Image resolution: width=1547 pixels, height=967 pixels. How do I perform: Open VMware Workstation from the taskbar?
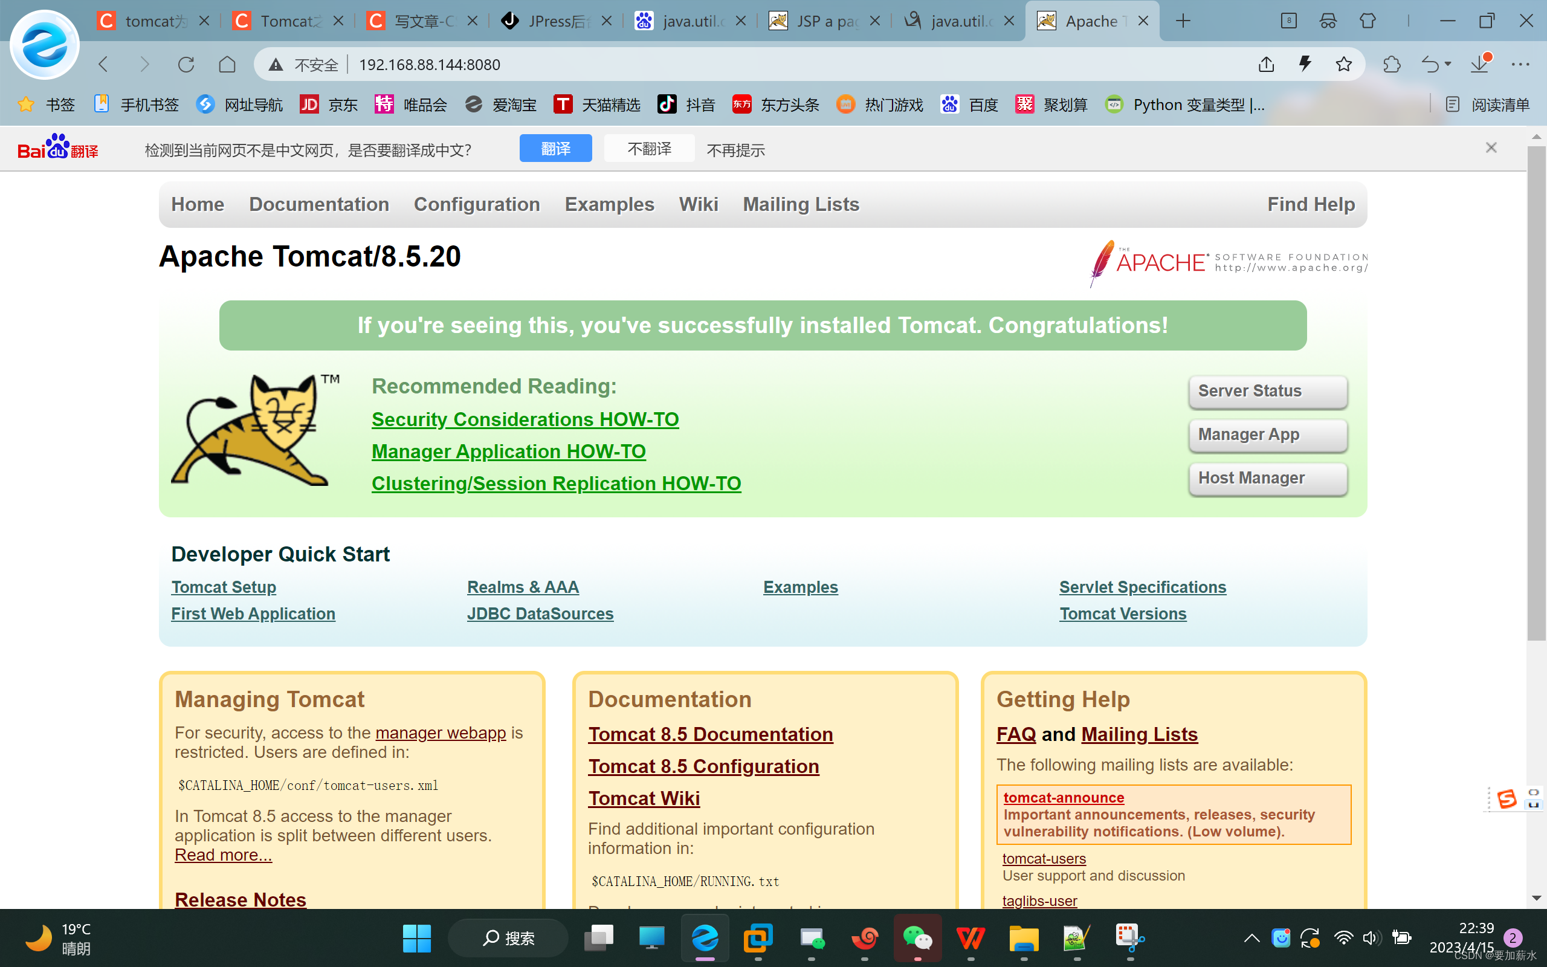click(758, 938)
